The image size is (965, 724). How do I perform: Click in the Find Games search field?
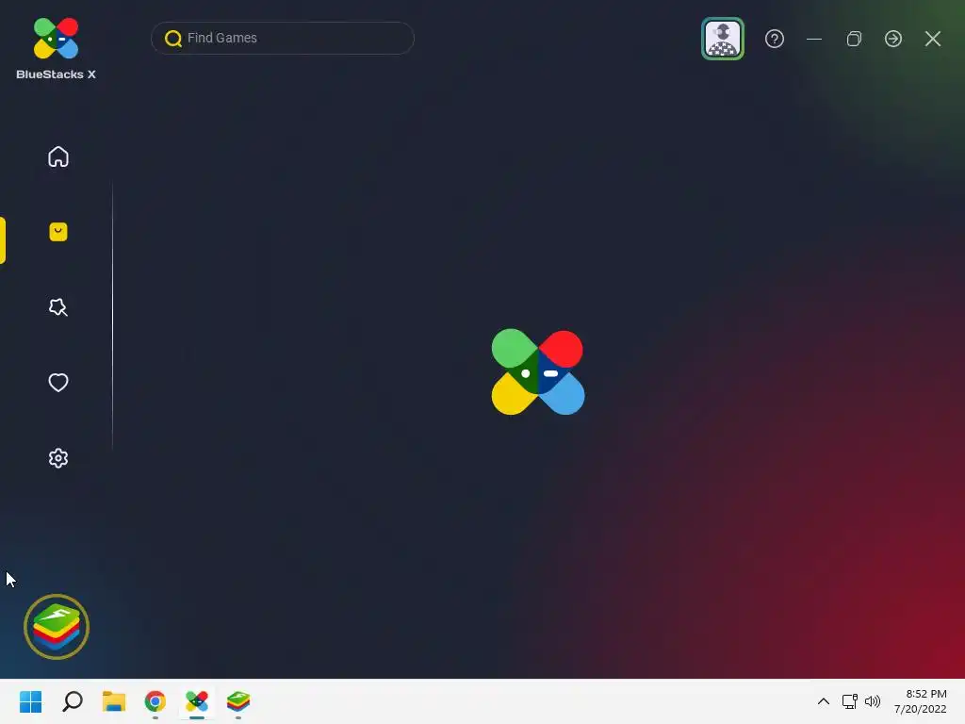click(x=283, y=38)
